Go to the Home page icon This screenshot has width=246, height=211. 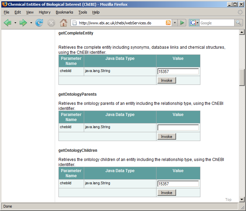point(63,23)
